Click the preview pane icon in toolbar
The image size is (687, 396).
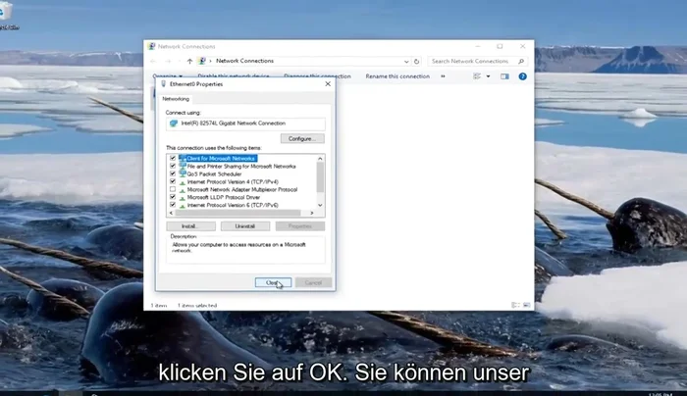click(x=504, y=76)
